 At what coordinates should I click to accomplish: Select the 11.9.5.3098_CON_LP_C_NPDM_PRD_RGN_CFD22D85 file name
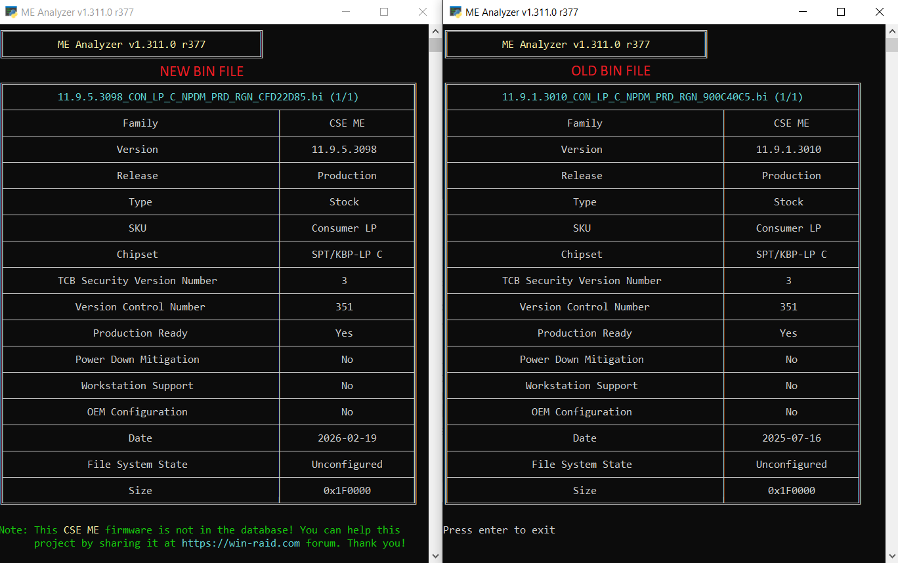(x=190, y=97)
